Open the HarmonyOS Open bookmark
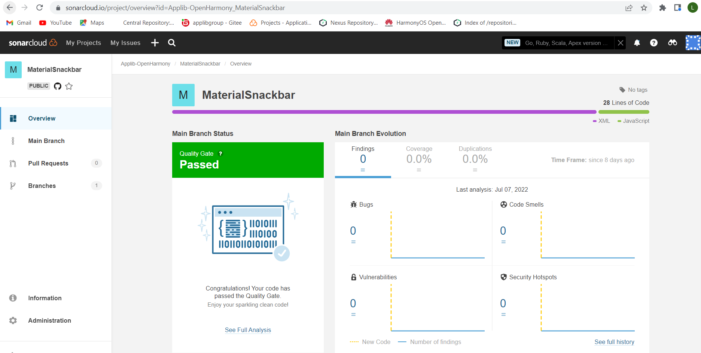701x353 pixels. 415,23
